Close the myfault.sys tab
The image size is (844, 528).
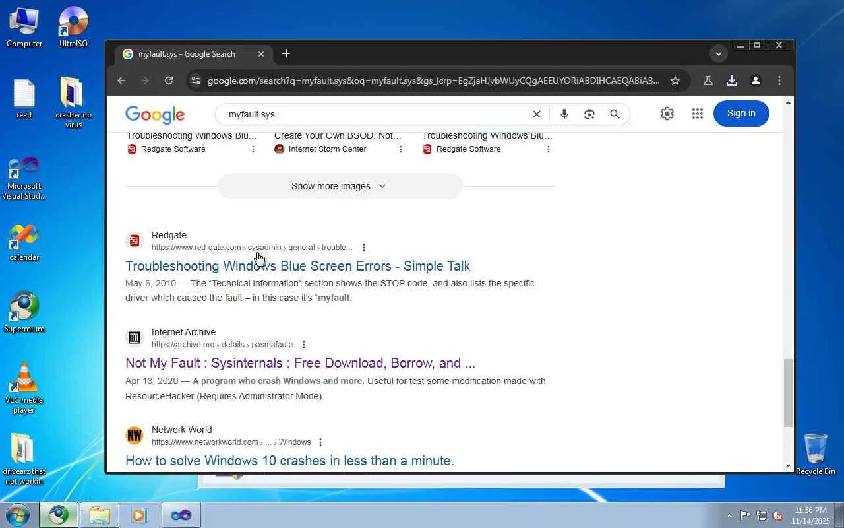click(x=261, y=54)
